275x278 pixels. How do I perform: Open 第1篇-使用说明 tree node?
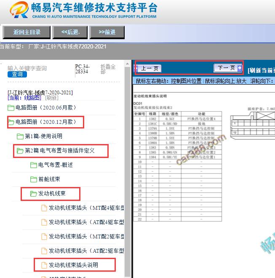point(44,136)
